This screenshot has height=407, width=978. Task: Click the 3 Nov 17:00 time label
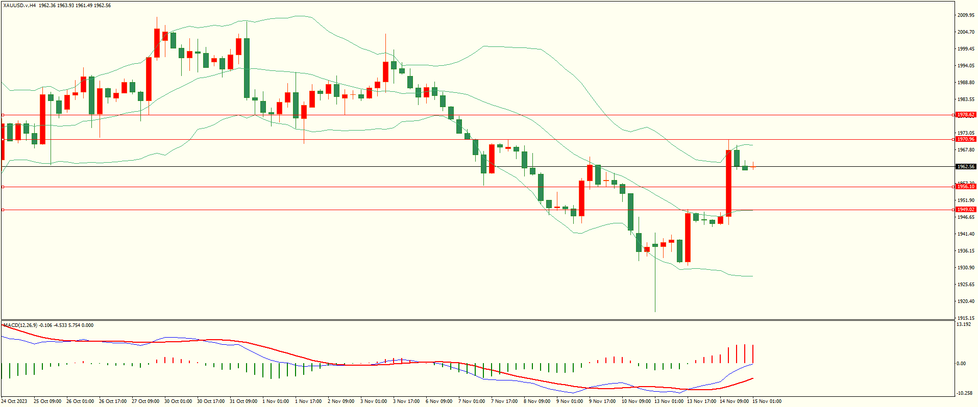click(406, 401)
